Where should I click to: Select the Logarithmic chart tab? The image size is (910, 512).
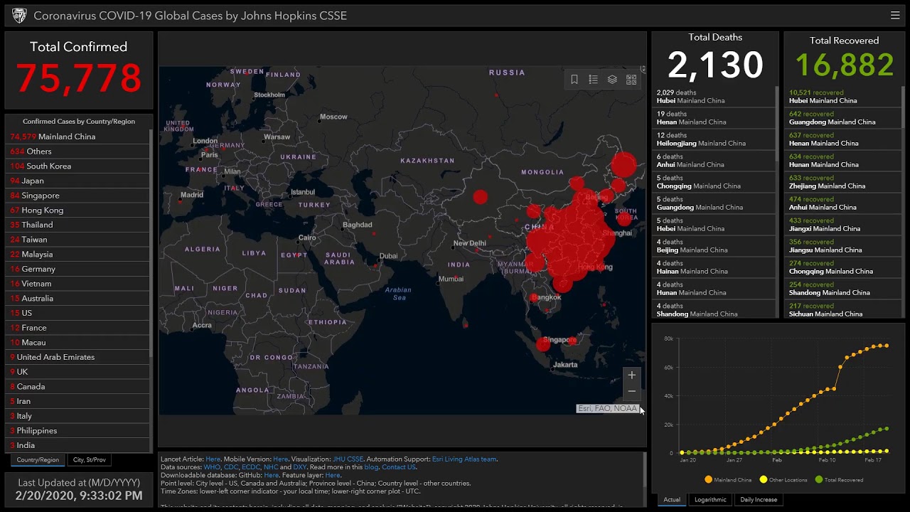pyautogui.click(x=710, y=500)
